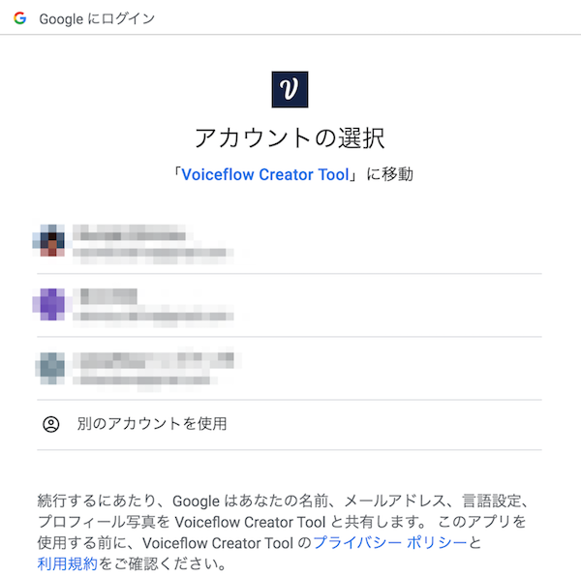Click the first account's blurred email line
581x577 pixels.
click(x=153, y=253)
